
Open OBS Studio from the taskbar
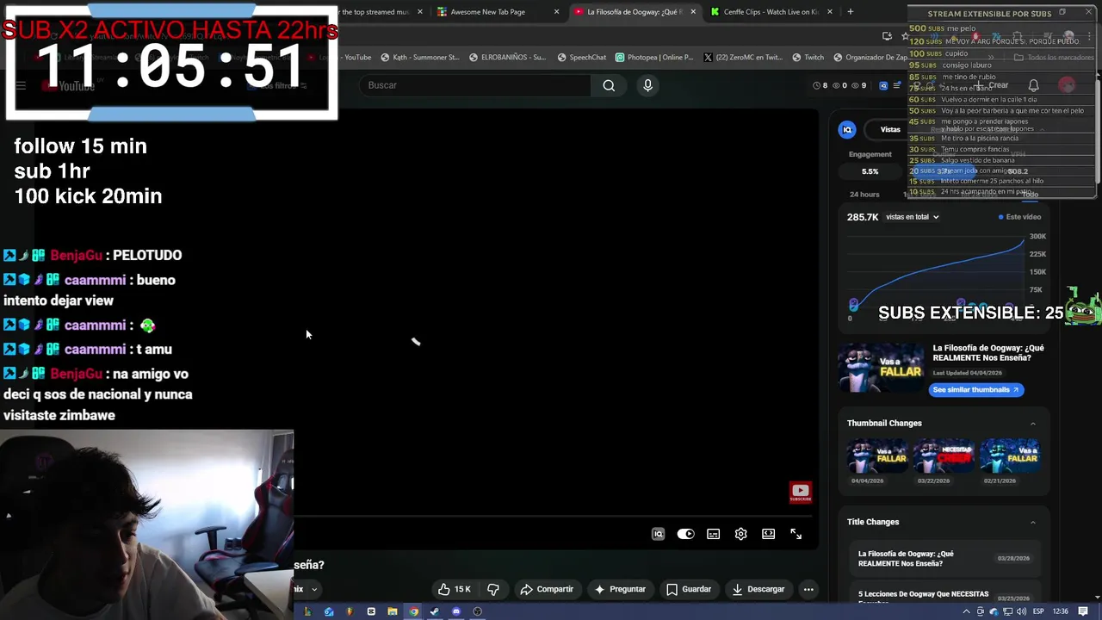[478, 611]
